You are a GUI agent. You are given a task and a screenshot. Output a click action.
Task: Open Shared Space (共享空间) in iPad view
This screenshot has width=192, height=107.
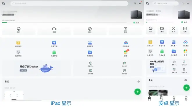pyautogui.click(x=90, y=54)
